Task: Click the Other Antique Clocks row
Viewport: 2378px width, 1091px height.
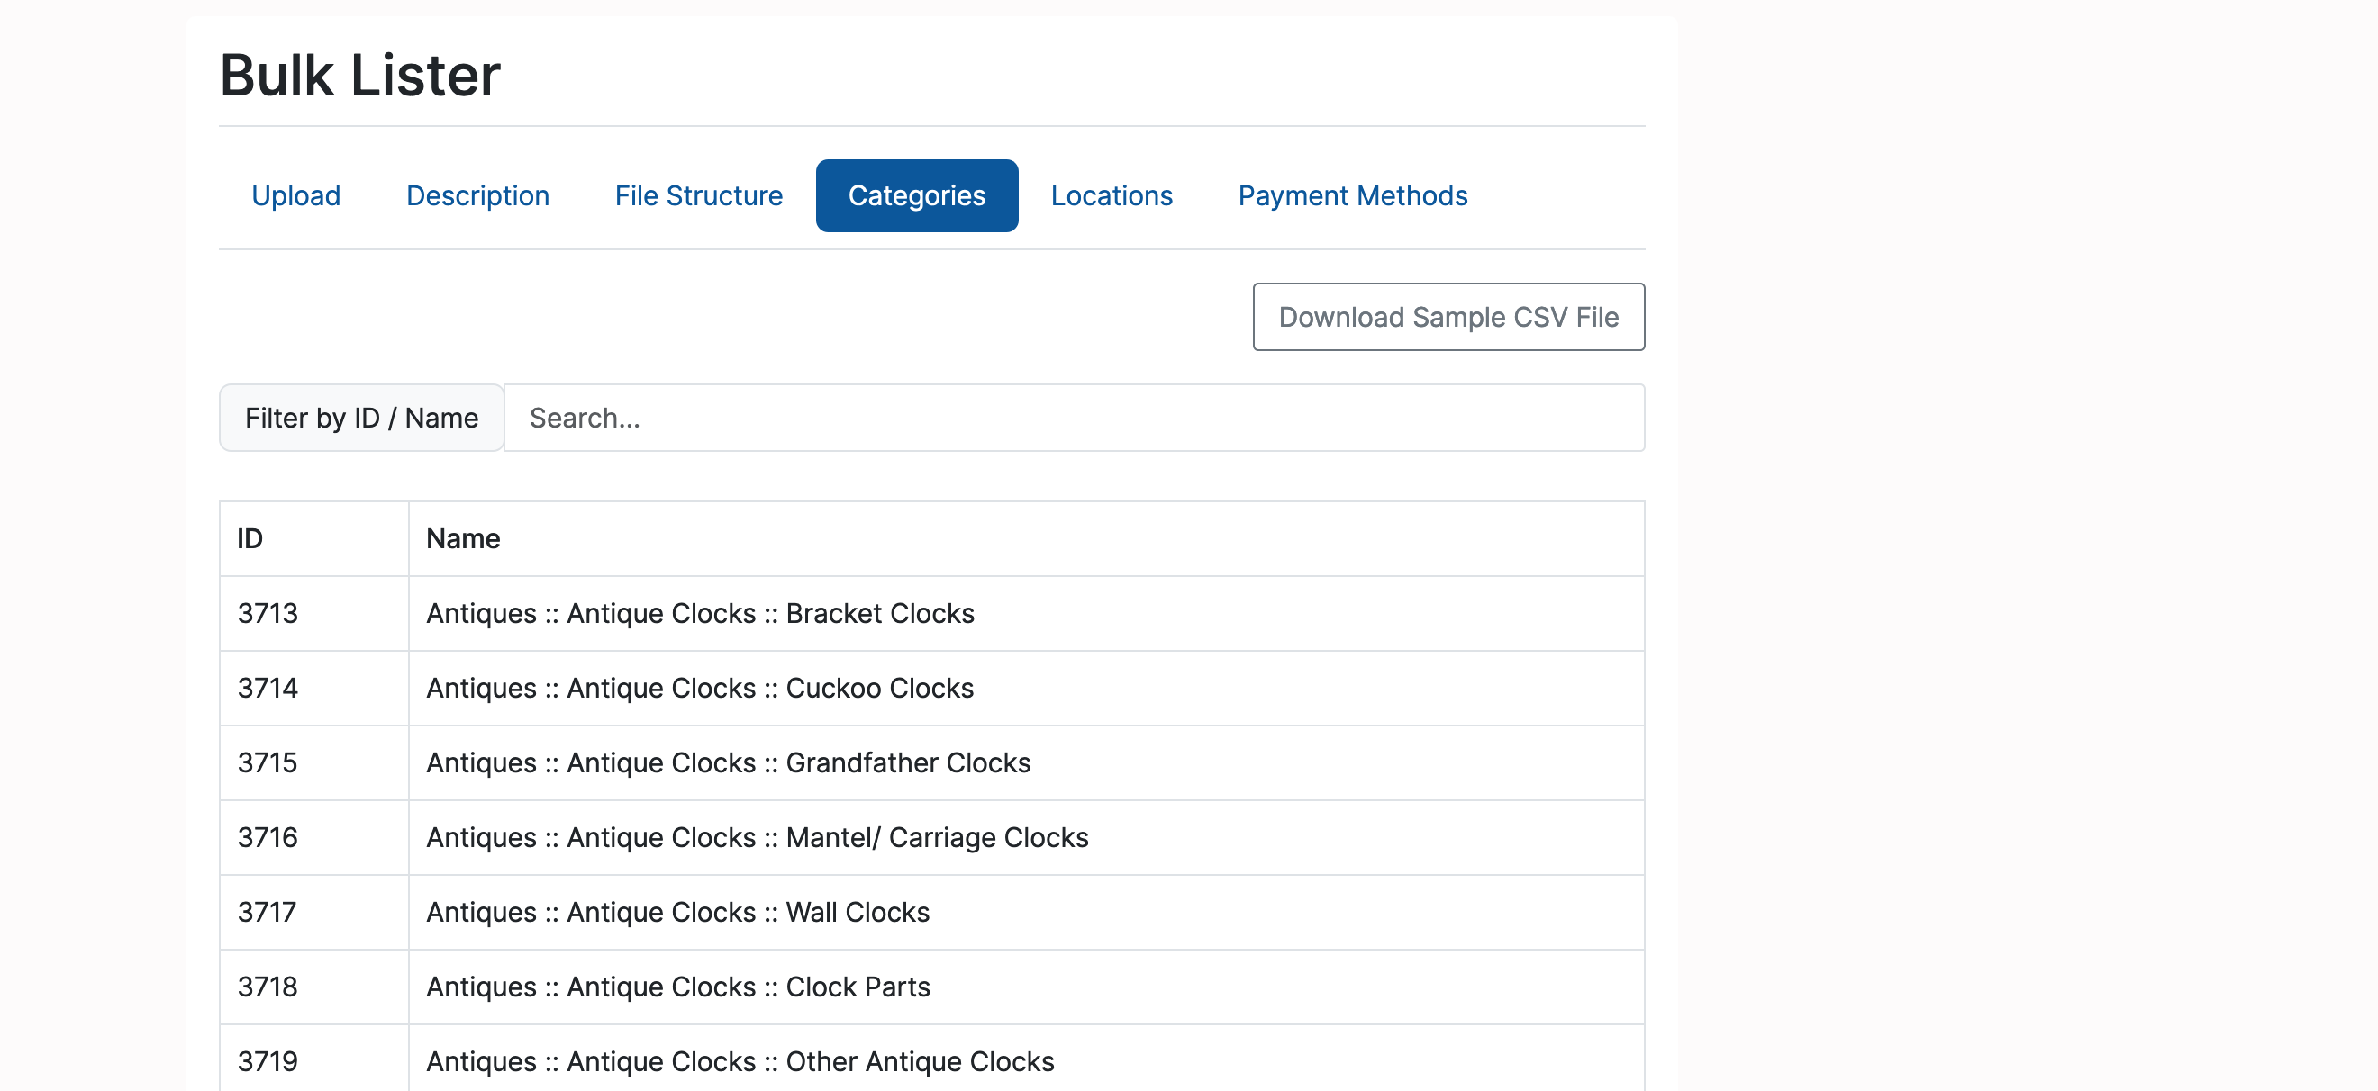Action: point(740,1061)
